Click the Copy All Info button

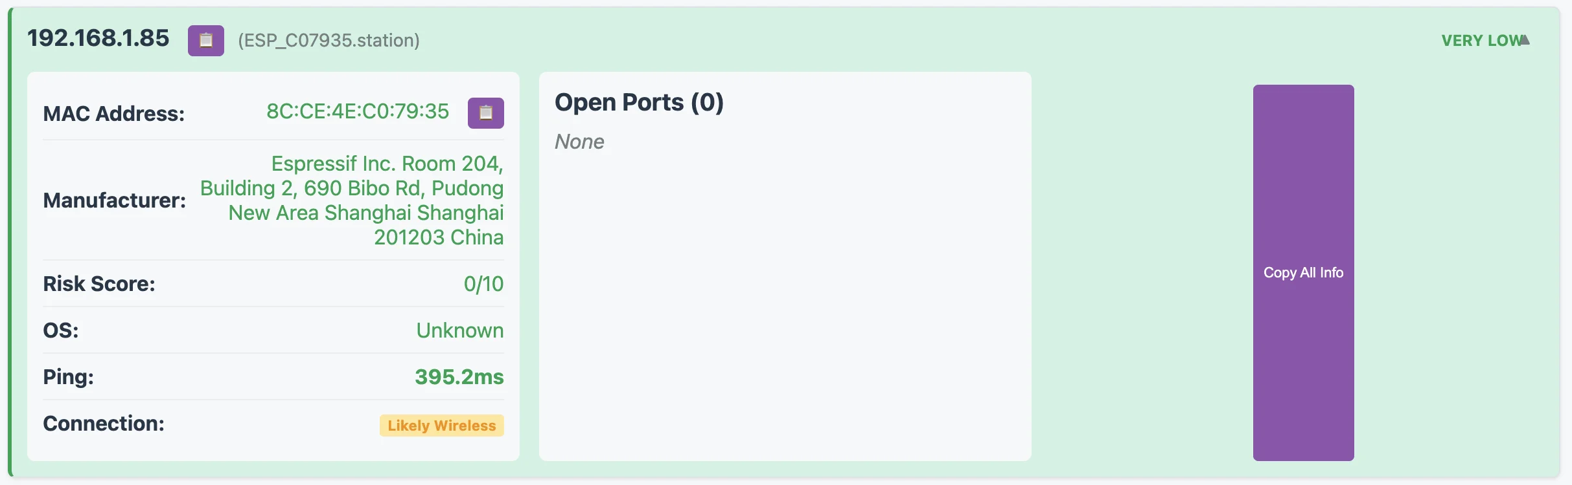pyautogui.click(x=1303, y=272)
